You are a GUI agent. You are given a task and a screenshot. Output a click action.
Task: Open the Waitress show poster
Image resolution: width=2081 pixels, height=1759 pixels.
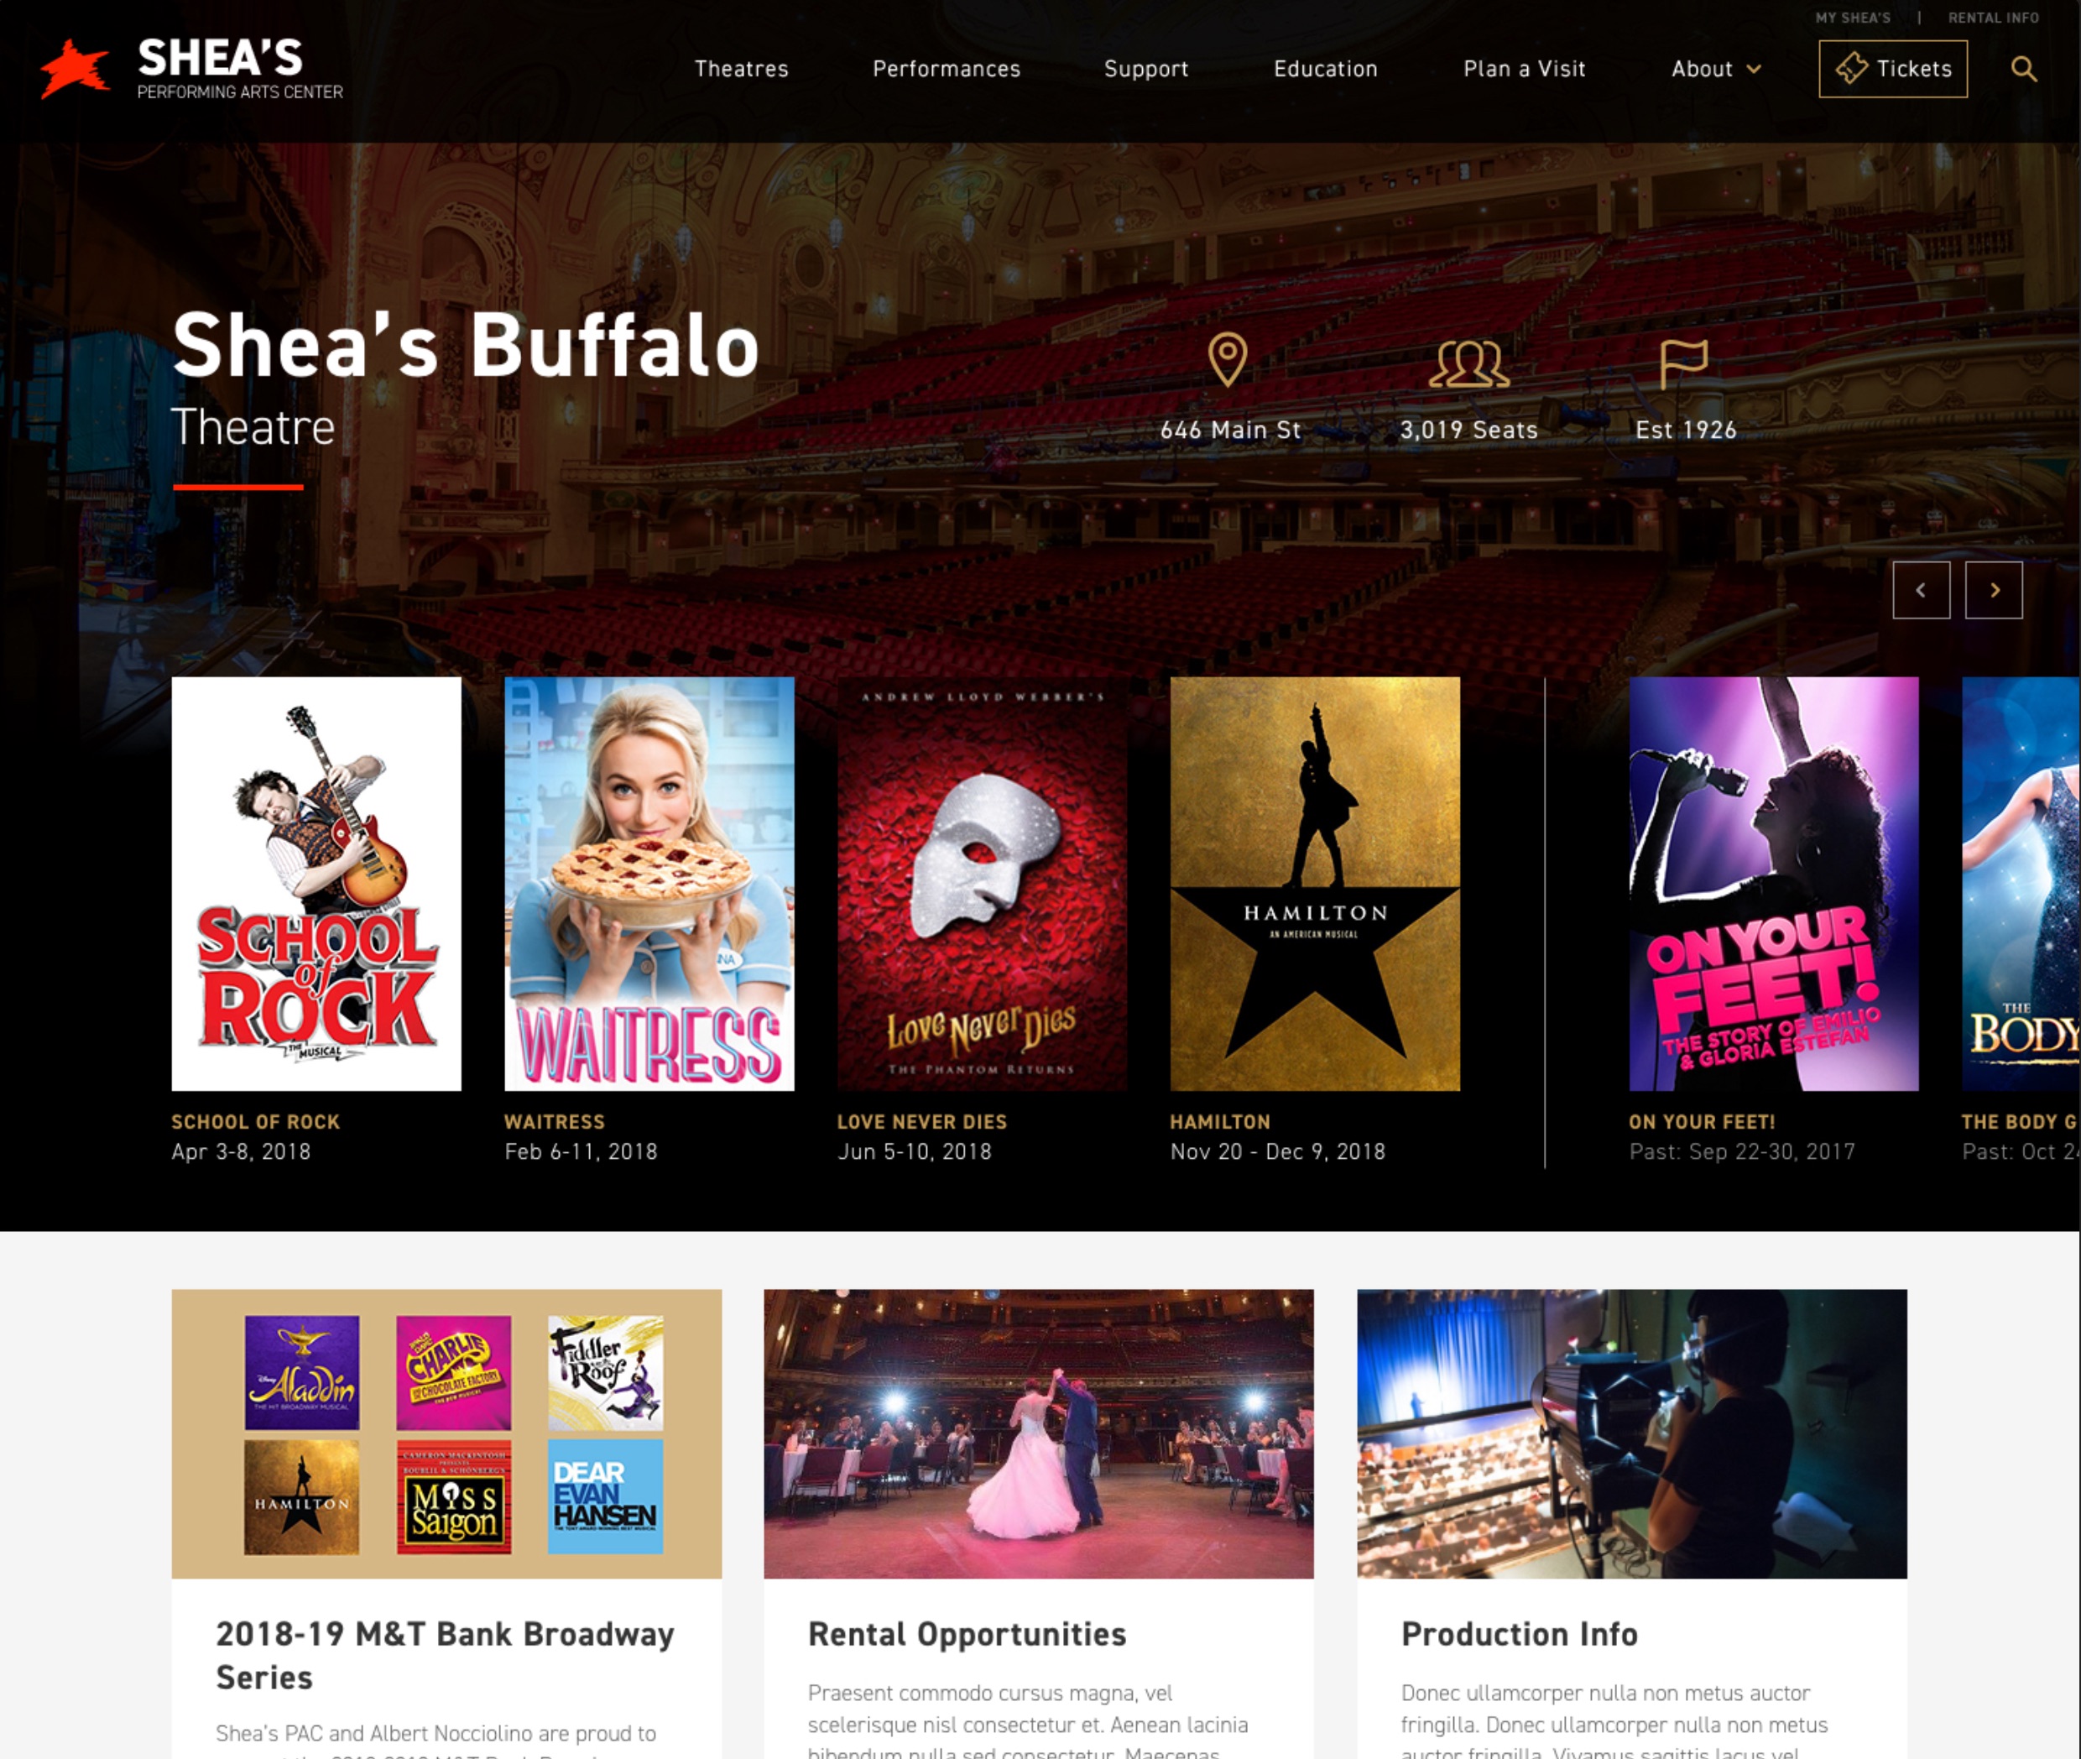pyautogui.click(x=649, y=884)
